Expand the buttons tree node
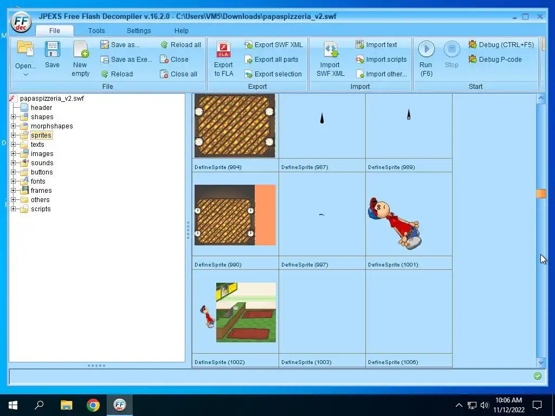This screenshot has height=416, width=555. (13, 172)
